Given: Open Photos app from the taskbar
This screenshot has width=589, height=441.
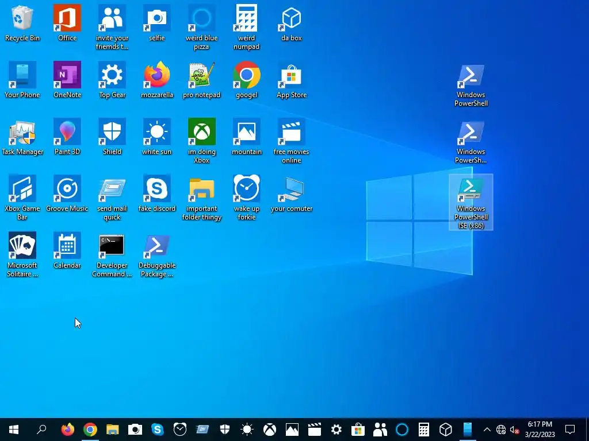Looking at the screenshot, I should [292, 430].
